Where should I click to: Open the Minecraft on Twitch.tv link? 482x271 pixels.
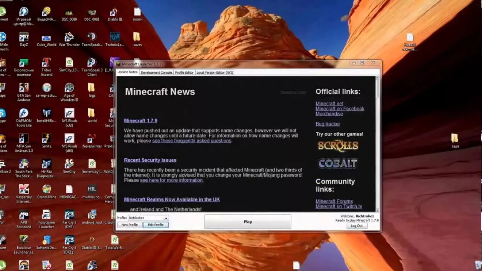point(339,206)
